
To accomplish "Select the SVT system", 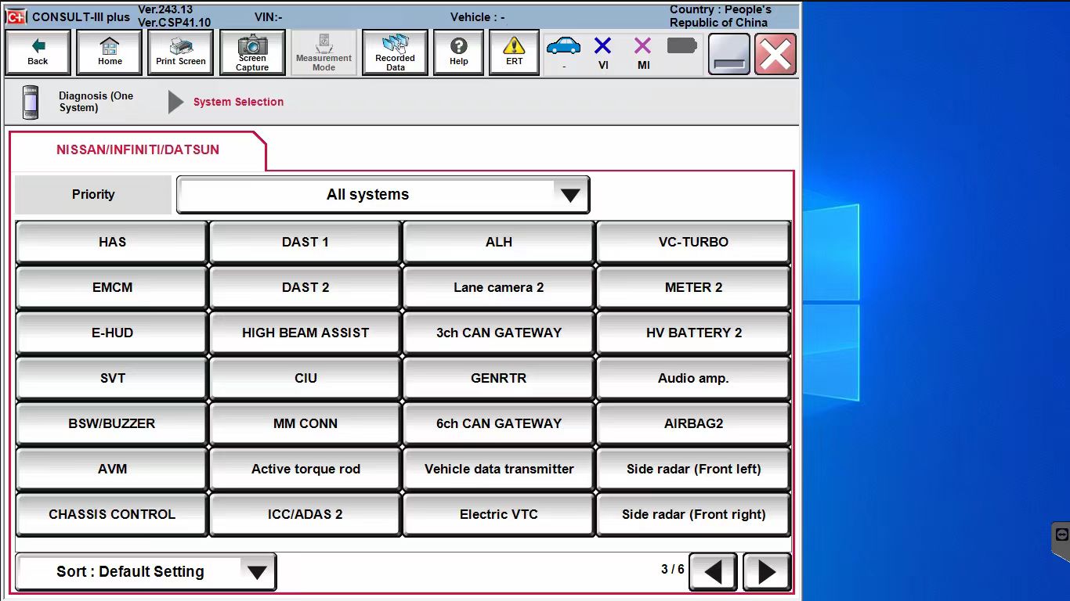I will coord(112,379).
